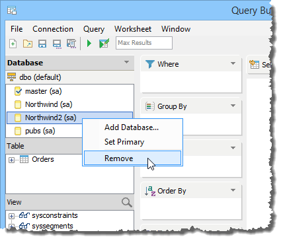The width and height of the screenshot is (283, 241).
Task: Click the run to grid icon
Action: (x=104, y=44)
